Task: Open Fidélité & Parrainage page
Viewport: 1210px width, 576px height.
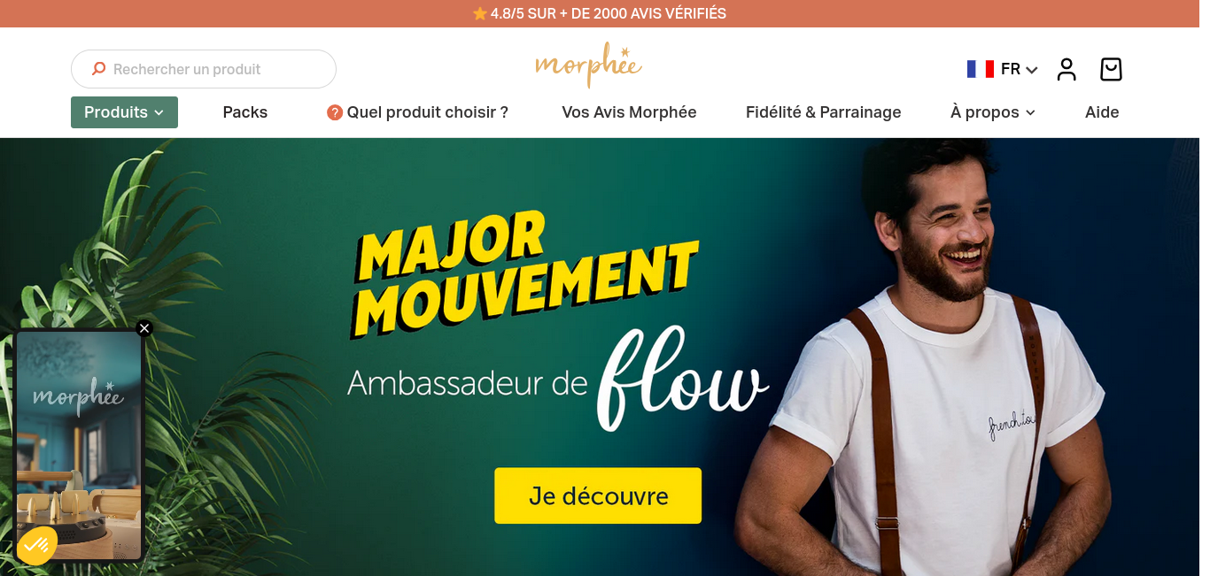Action: coord(824,112)
